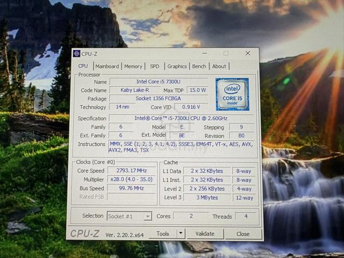Click the empty Rated FSB field

[131, 197]
